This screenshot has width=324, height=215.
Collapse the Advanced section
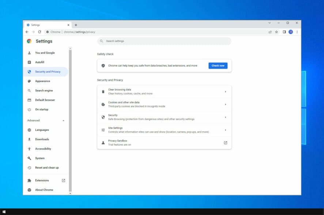(63, 120)
